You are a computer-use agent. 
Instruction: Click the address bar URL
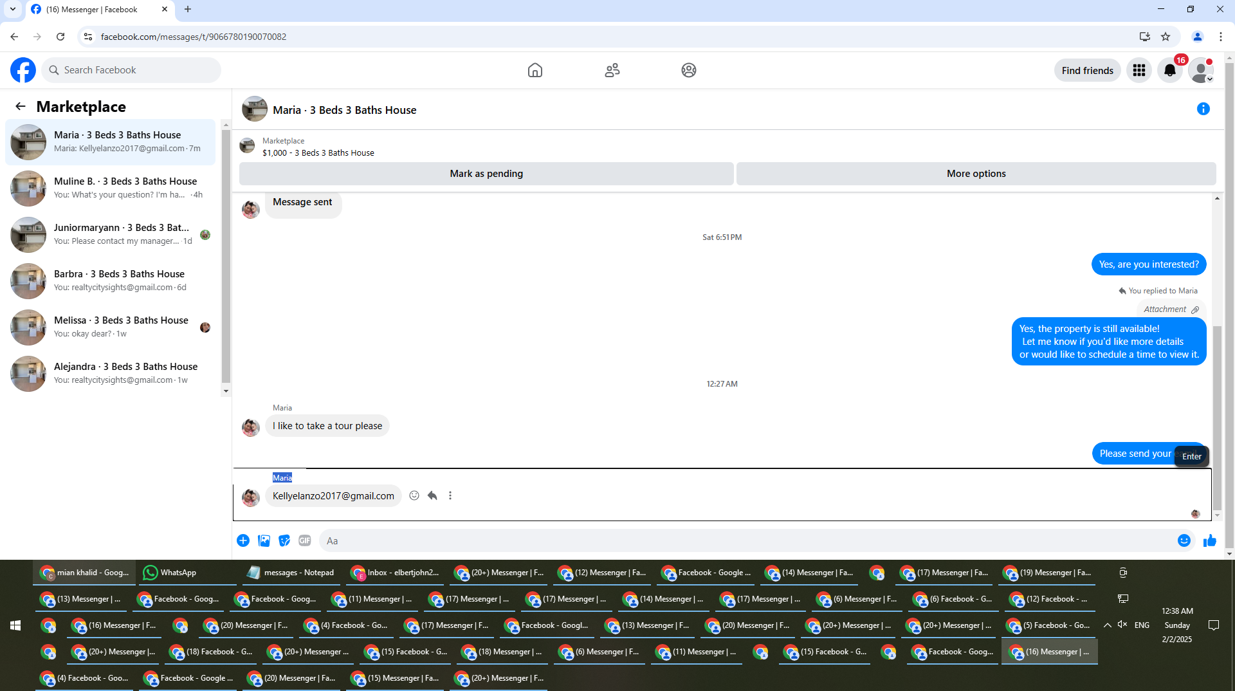pos(194,37)
